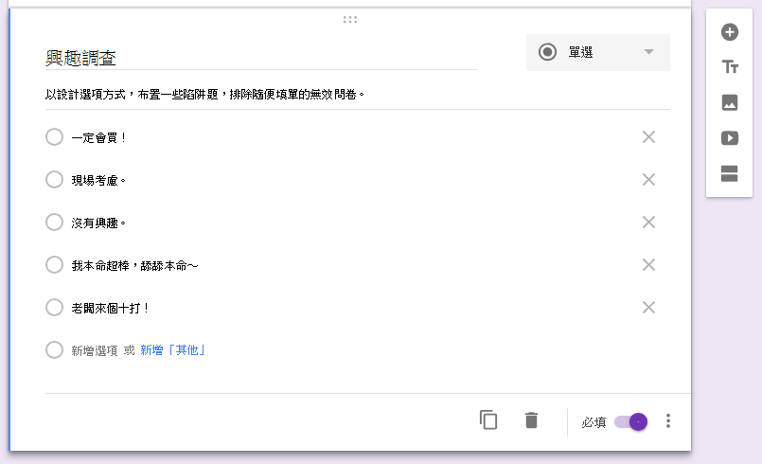Add a video from sidebar
This screenshot has height=464, width=762.
coord(730,138)
